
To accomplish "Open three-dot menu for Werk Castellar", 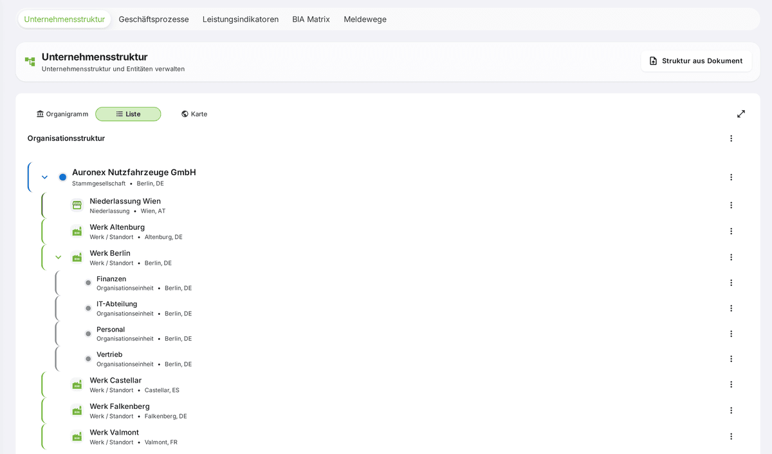I will click(x=731, y=384).
